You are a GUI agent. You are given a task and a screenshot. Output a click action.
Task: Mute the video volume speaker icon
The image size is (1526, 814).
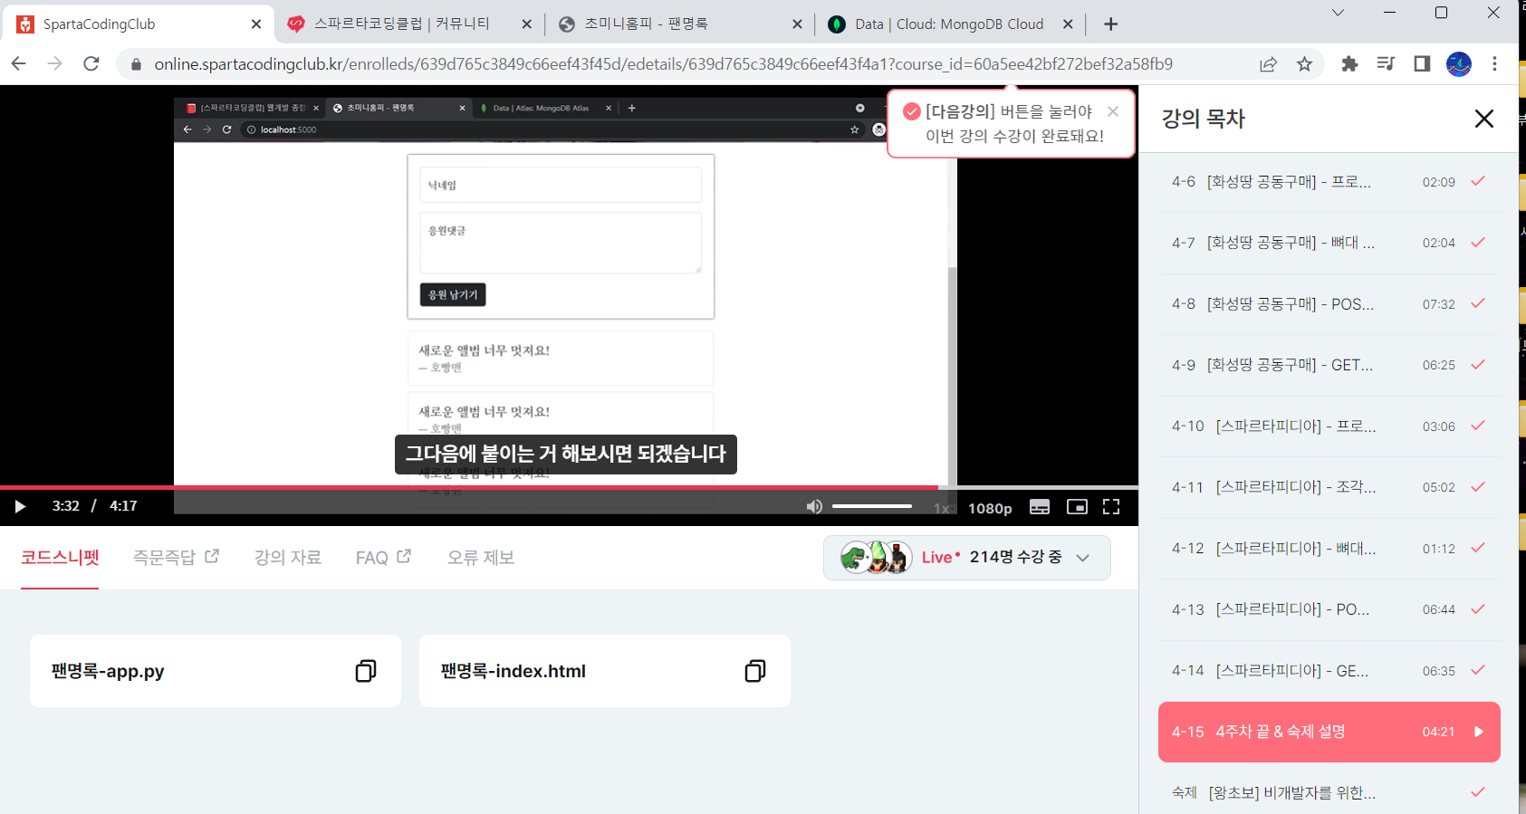pyautogui.click(x=814, y=506)
